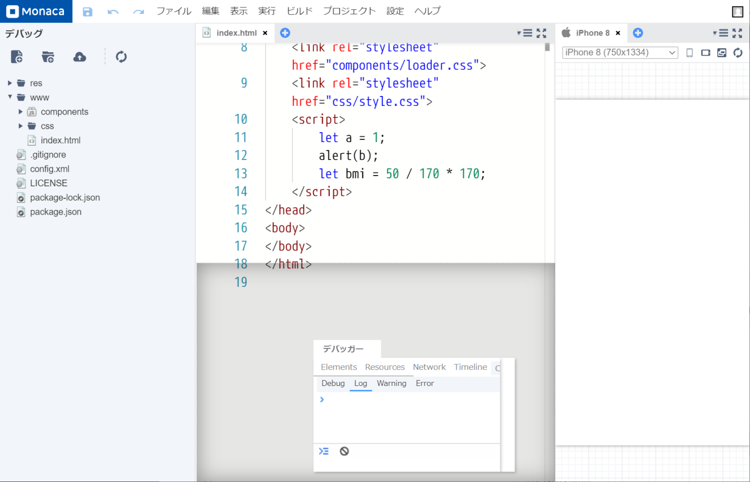Switch preview to landscape orientation
750x482 pixels.
705,52
